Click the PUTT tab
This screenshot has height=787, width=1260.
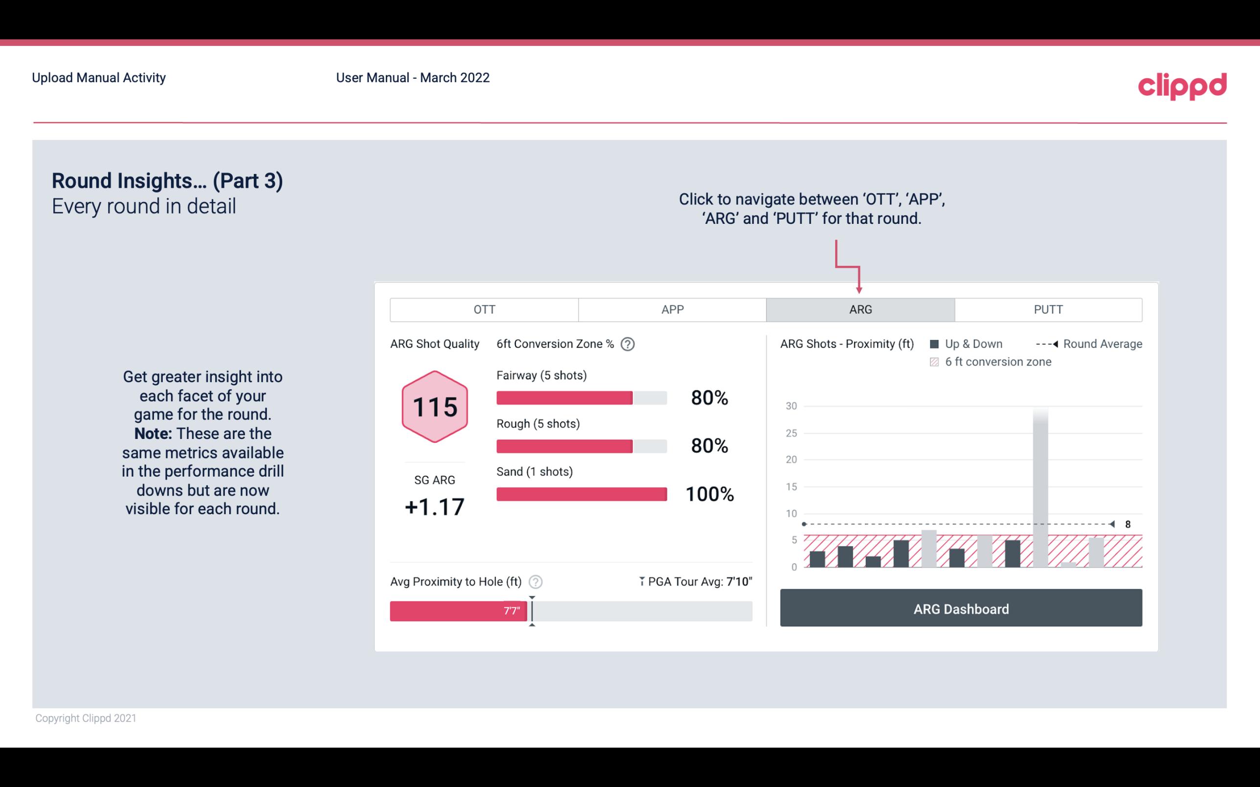click(1046, 310)
